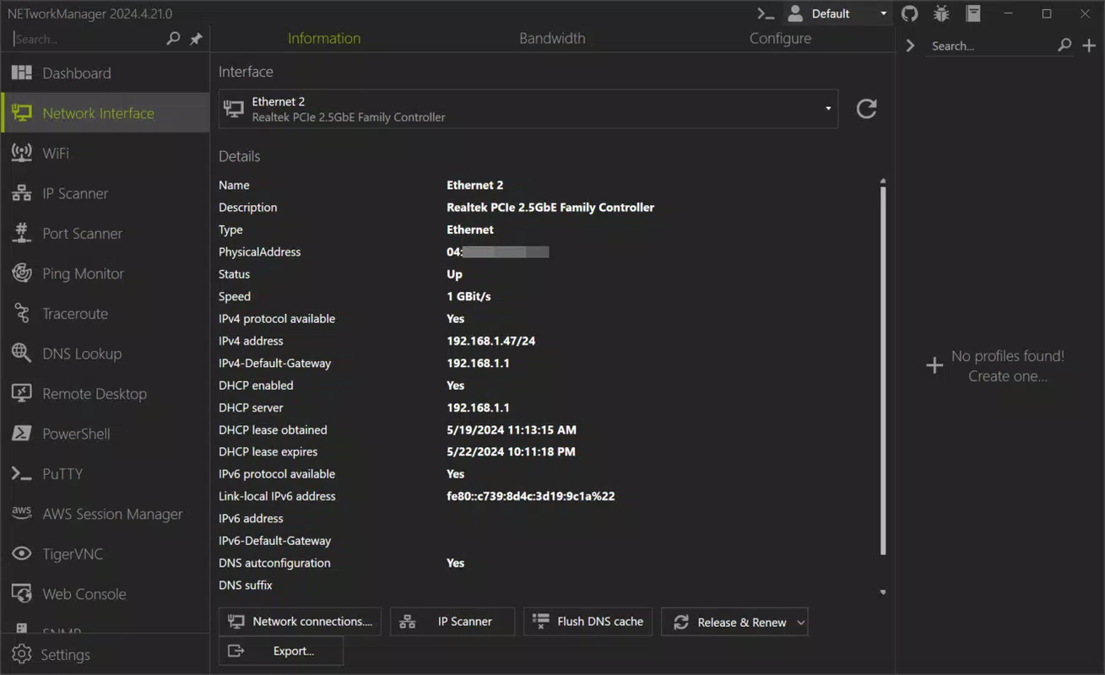This screenshot has width=1105, height=675.
Task: Click the Export button
Action: pos(281,651)
